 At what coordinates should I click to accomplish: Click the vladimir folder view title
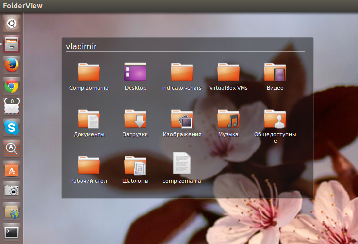pos(83,46)
